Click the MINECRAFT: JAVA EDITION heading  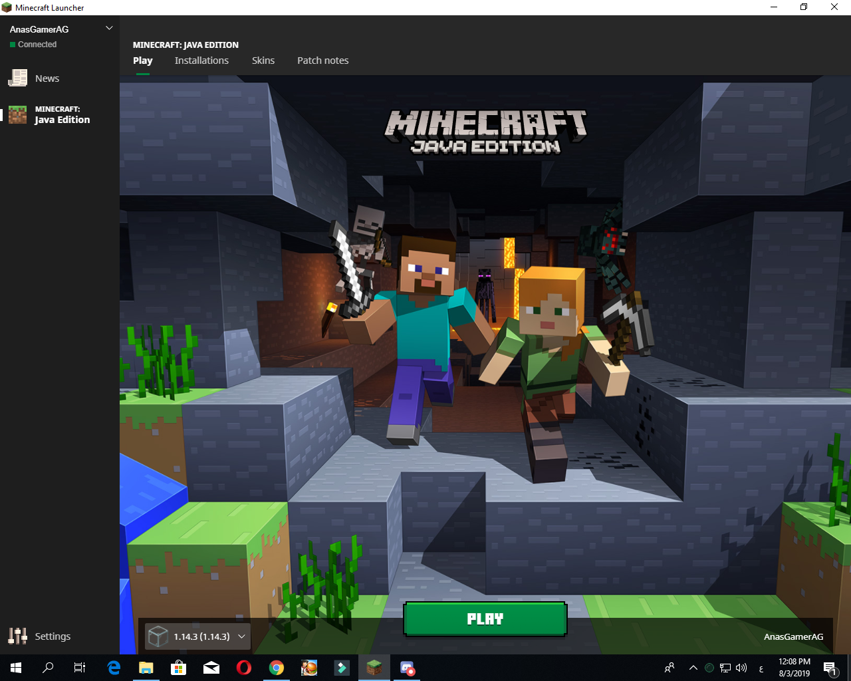185,45
